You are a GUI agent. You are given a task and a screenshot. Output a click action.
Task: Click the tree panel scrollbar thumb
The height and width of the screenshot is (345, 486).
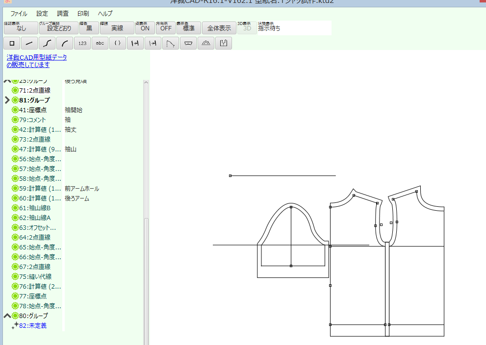[146, 281]
